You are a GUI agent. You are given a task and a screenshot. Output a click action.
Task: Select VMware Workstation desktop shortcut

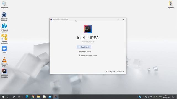(x=4, y=39)
